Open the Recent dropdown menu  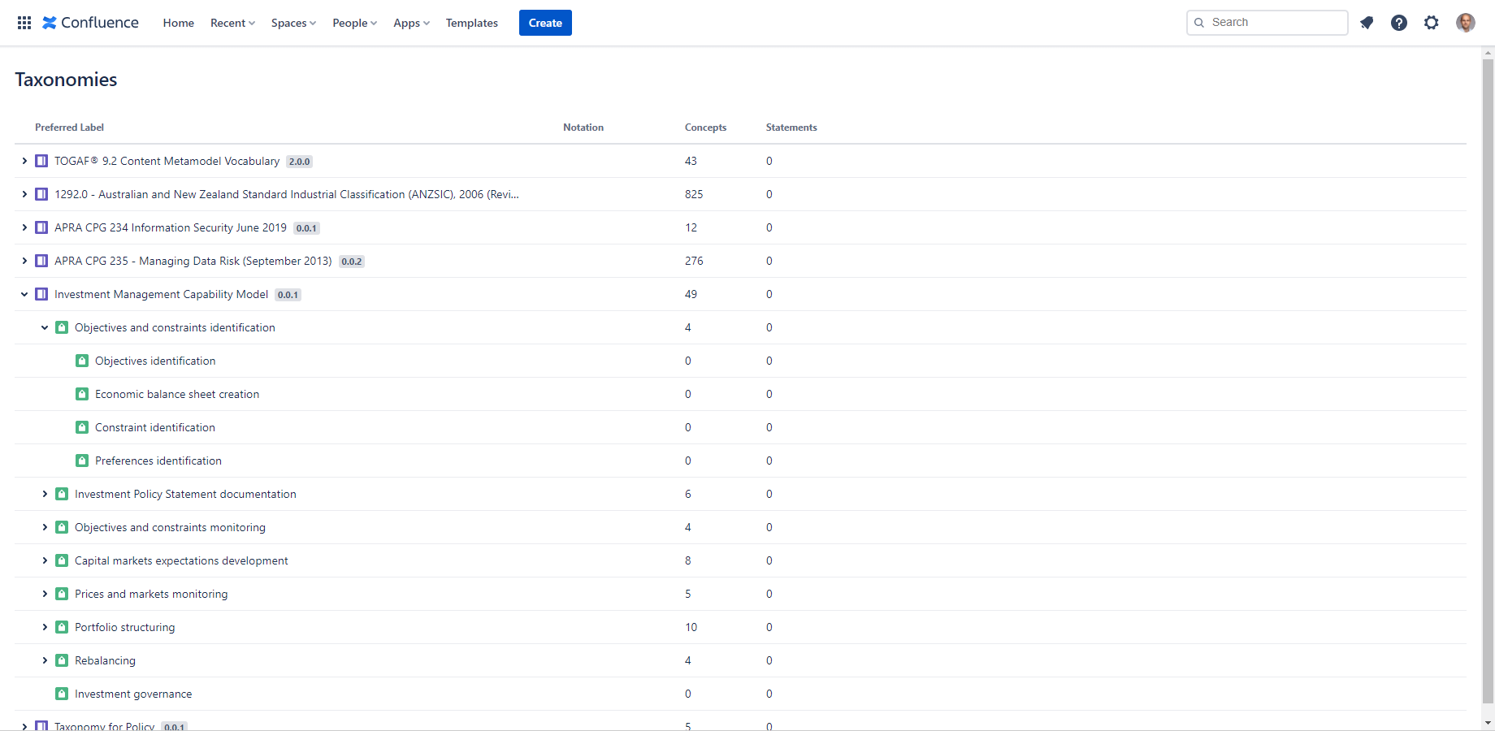232,23
